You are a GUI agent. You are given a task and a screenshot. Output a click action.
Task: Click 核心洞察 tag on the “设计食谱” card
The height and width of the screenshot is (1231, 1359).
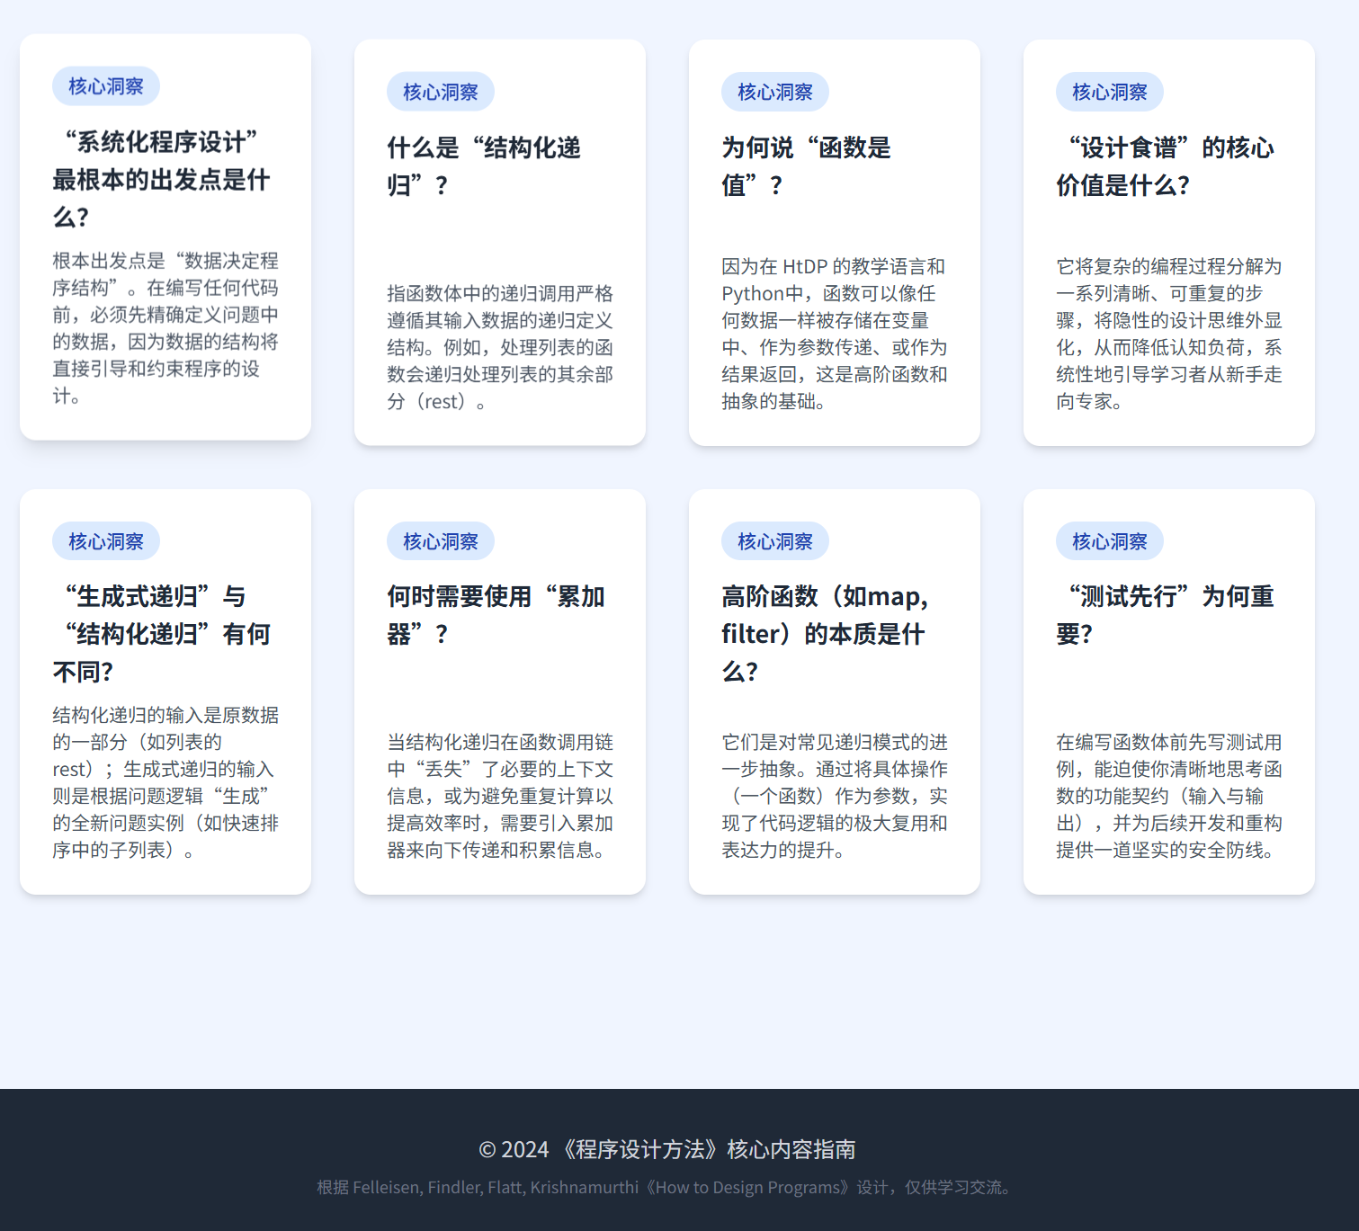[1110, 92]
